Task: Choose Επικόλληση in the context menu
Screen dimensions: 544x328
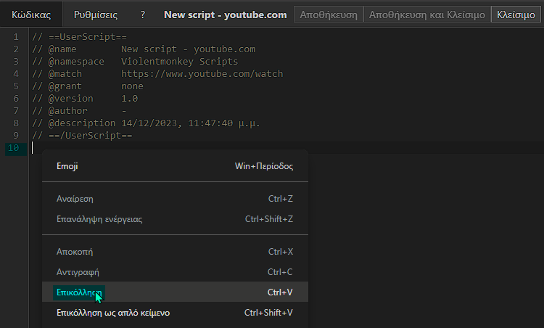Action: pos(175,292)
